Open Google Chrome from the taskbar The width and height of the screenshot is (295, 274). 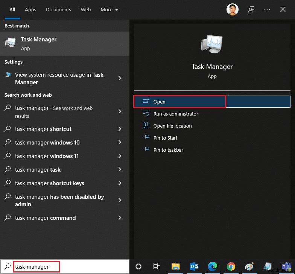tap(231, 266)
